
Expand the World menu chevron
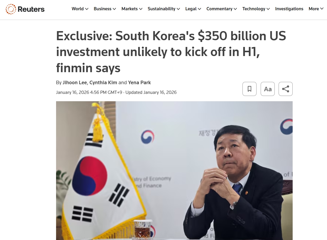pyautogui.click(x=87, y=9)
